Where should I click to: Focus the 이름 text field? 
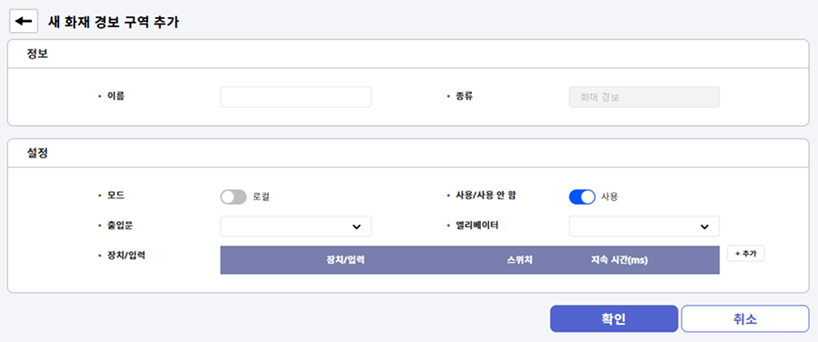coord(295,97)
